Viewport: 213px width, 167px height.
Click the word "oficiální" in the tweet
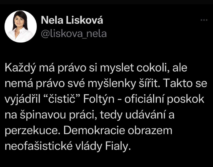tap(144, 99)
